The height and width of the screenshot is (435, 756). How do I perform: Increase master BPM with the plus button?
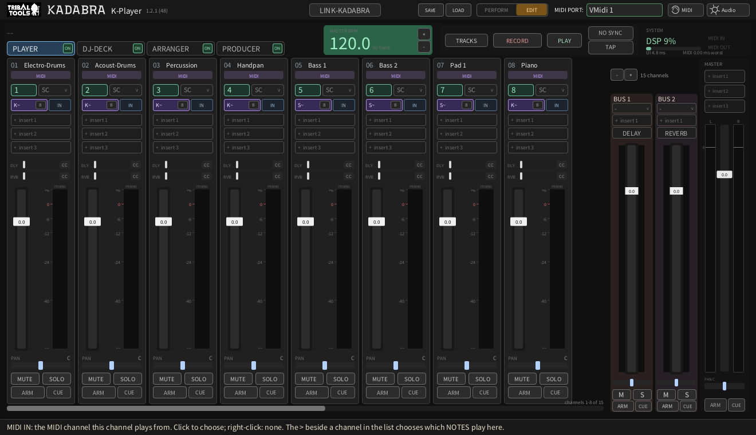(424, 34)
